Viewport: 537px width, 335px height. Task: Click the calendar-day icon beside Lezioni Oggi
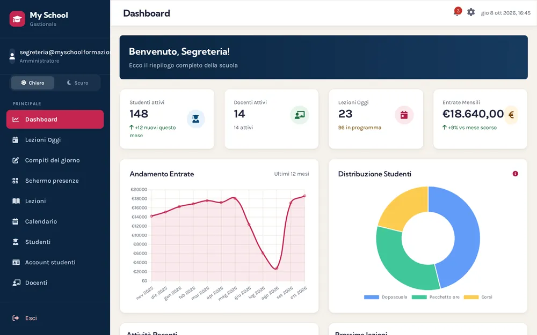click(x=16, y=140)
